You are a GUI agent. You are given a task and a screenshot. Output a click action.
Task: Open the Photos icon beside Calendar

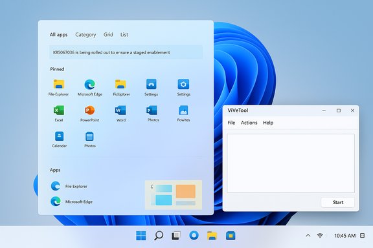89,136
